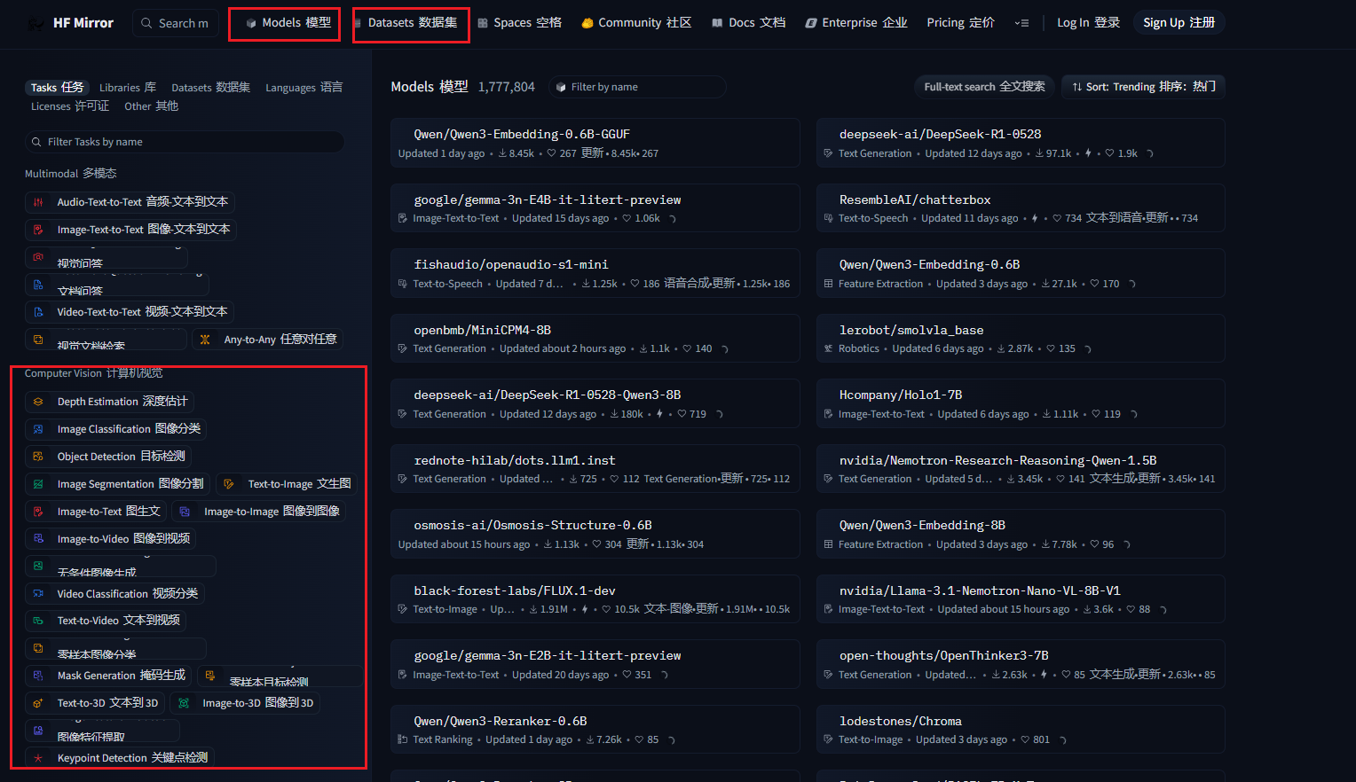Click the Text-to-Image task icon
The image size is (1356, 782).
click(229, 484)
